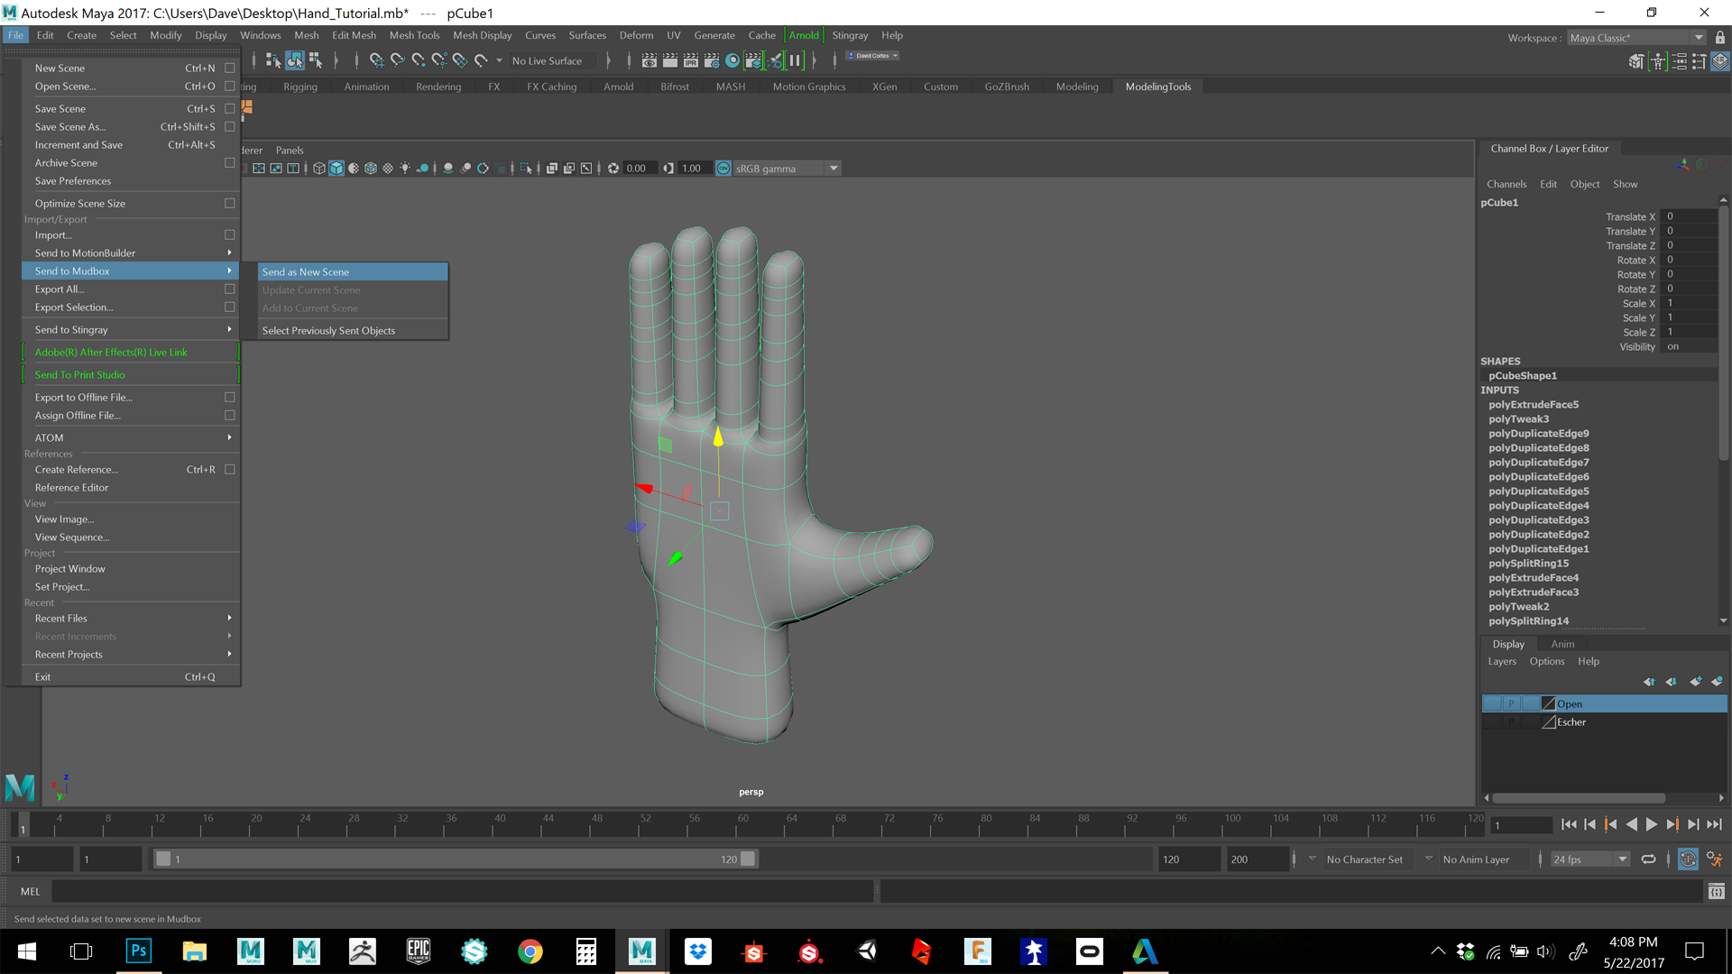This screenshot has width=1732, height=974.
Task: Toggle shaded display mode in viewport toolbar
Action: click(x=336, y=168)
